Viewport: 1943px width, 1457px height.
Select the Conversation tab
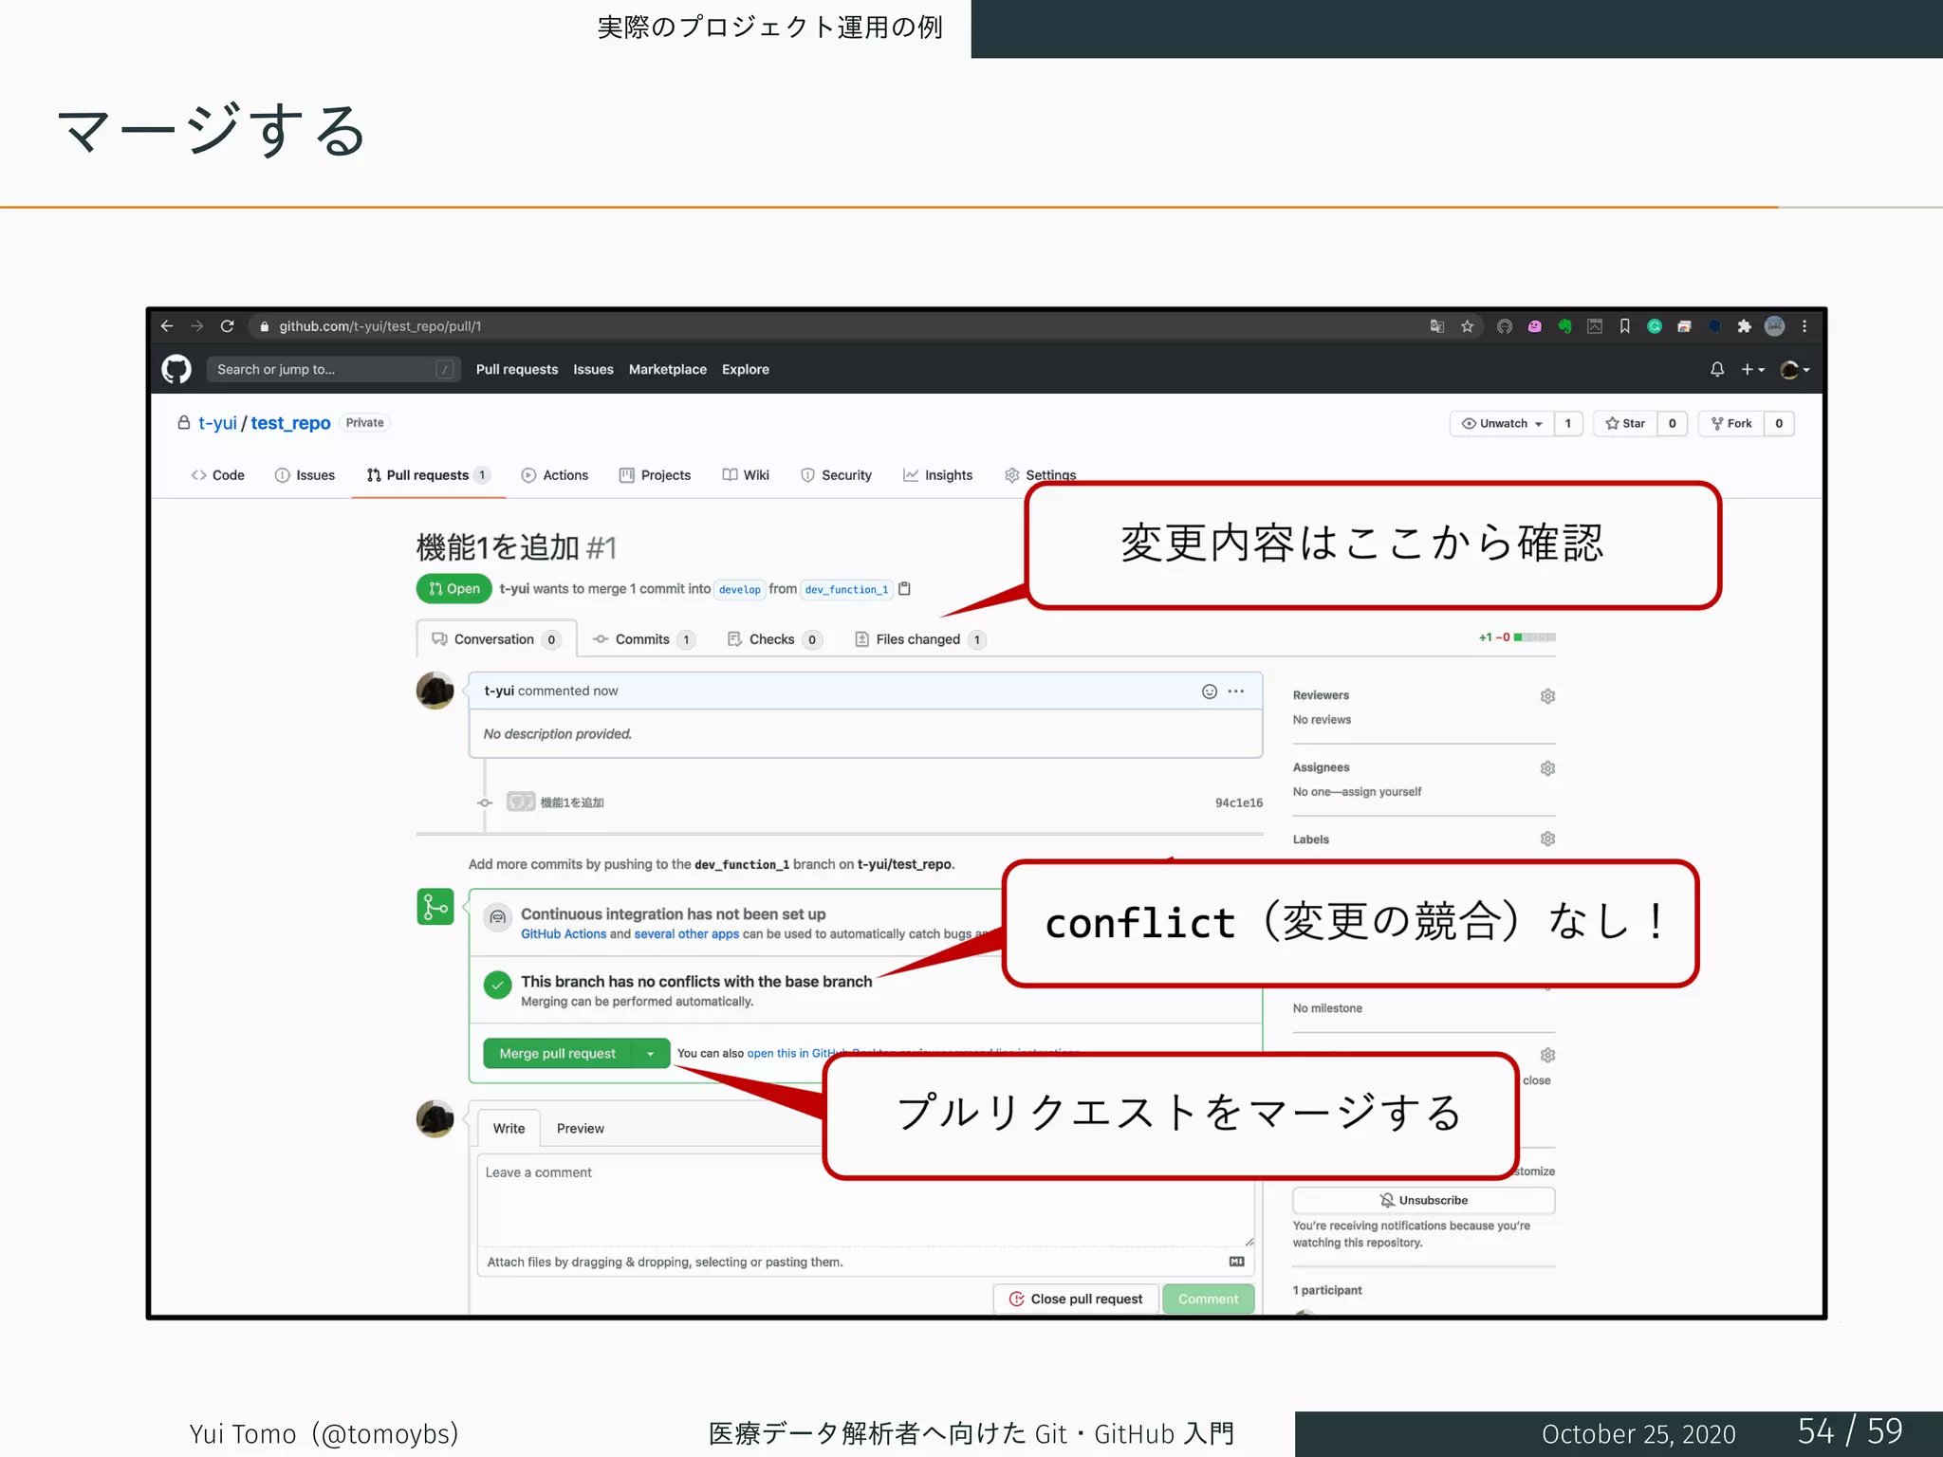pyautogui.click(x=495, y=639)
